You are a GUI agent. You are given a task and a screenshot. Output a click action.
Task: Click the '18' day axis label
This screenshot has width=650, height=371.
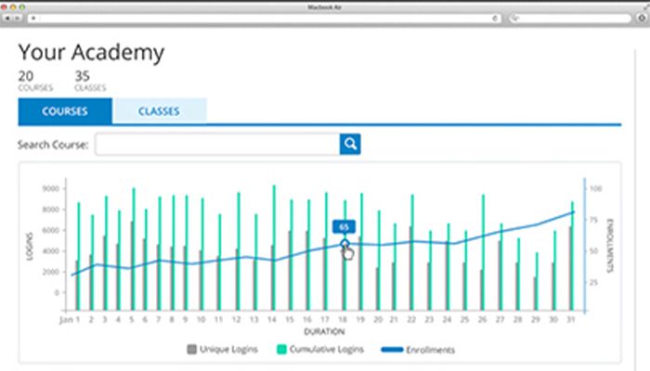tap(343, 320)
